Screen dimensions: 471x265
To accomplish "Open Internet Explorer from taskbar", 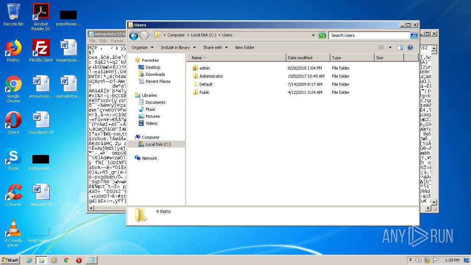I will (29, 260).
